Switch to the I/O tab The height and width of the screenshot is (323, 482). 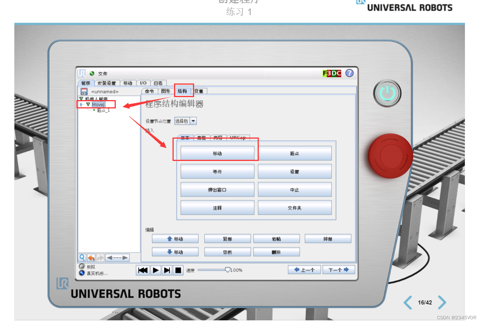[143, 83]
